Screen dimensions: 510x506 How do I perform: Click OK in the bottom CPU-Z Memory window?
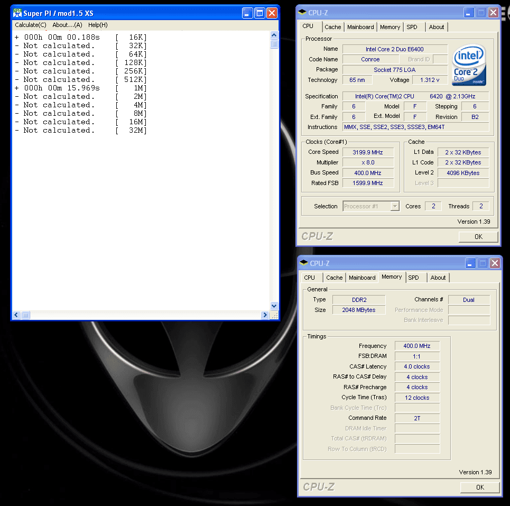click(x=480, y=487)
